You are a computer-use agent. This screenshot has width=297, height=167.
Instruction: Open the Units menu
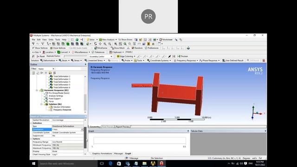(51, 39)
